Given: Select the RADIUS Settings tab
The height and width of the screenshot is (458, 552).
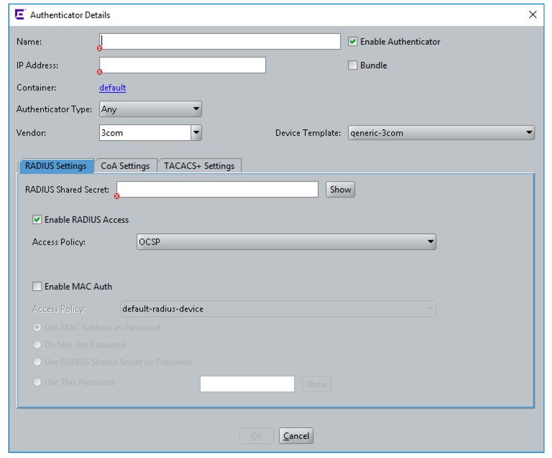Looking at the screenshot, I should tap(56, 166).
